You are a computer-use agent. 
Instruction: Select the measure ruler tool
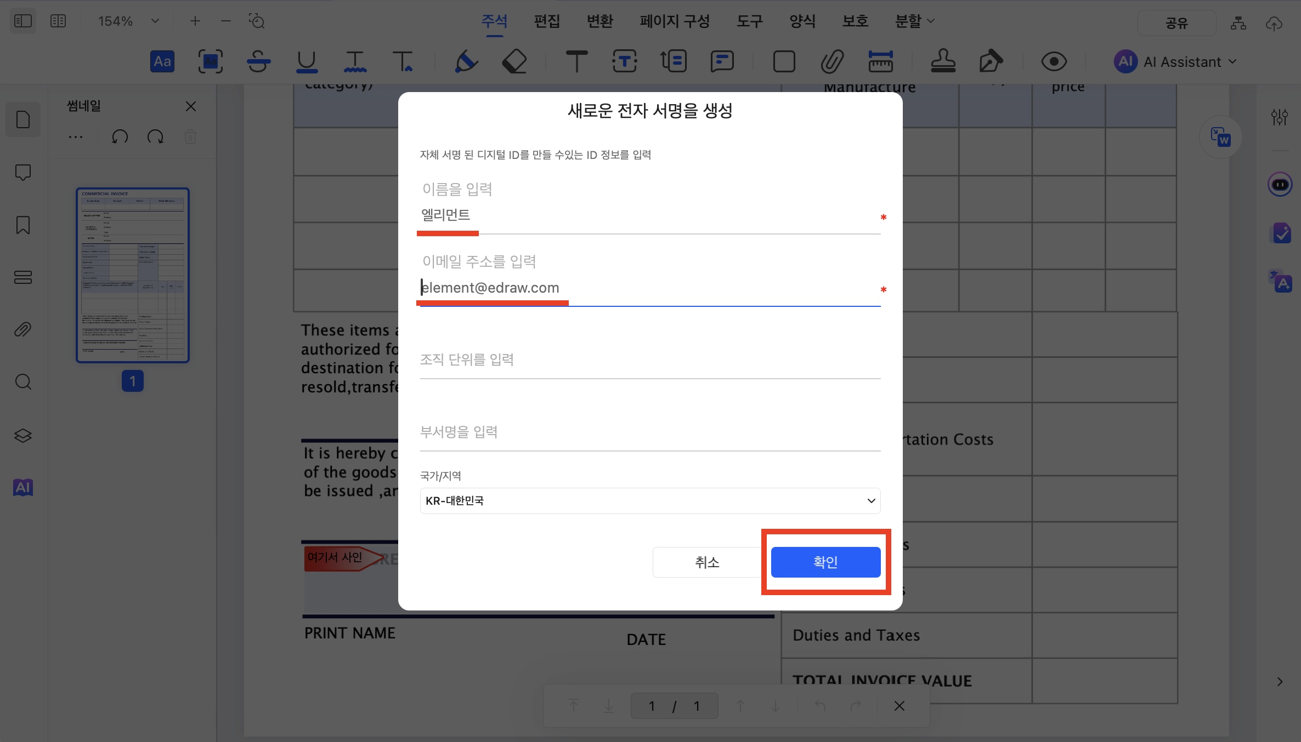click(881, 61)
